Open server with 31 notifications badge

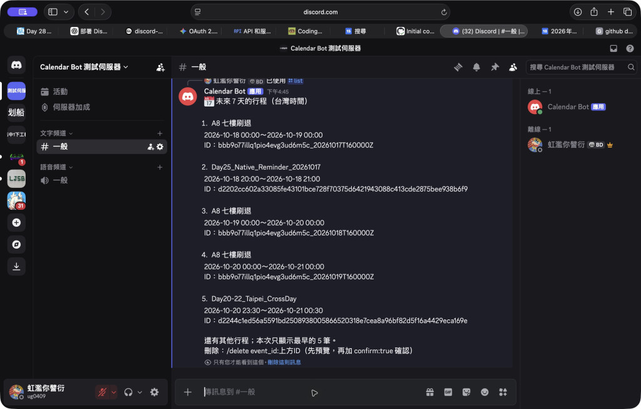click(16, 200)
